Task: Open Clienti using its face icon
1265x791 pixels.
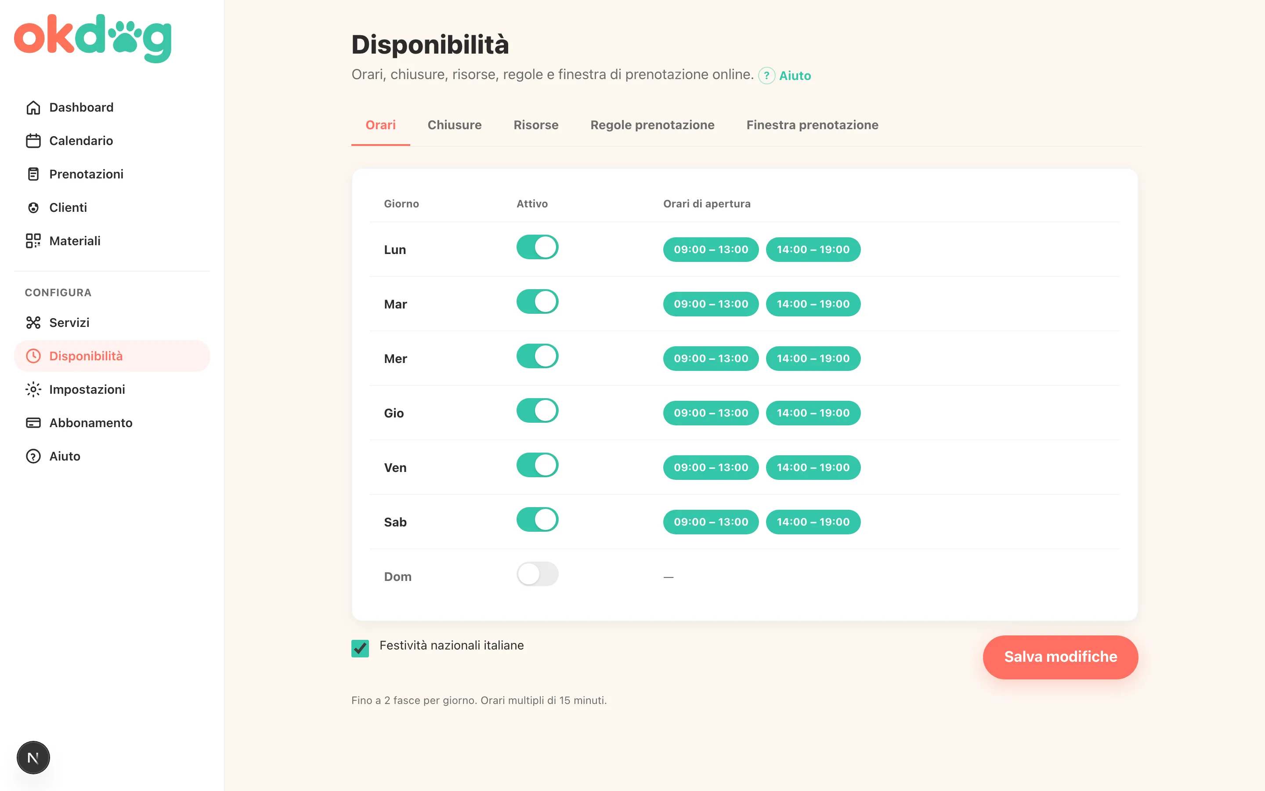Action: pyautogui.click(x=33, y=208)
